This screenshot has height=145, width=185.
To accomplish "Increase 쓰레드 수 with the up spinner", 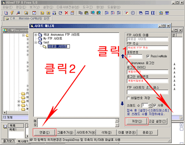I will [x=150, y=104].
